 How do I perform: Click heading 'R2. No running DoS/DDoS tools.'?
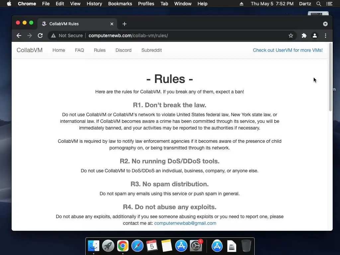pos(170,161)
